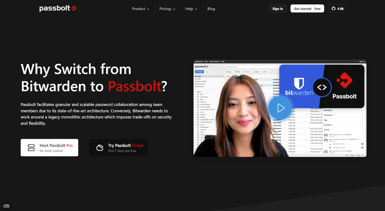The width and height of the screenshot is (385, 211).
Task: Click the Get started - free button
Action: [x=307, y=9]
